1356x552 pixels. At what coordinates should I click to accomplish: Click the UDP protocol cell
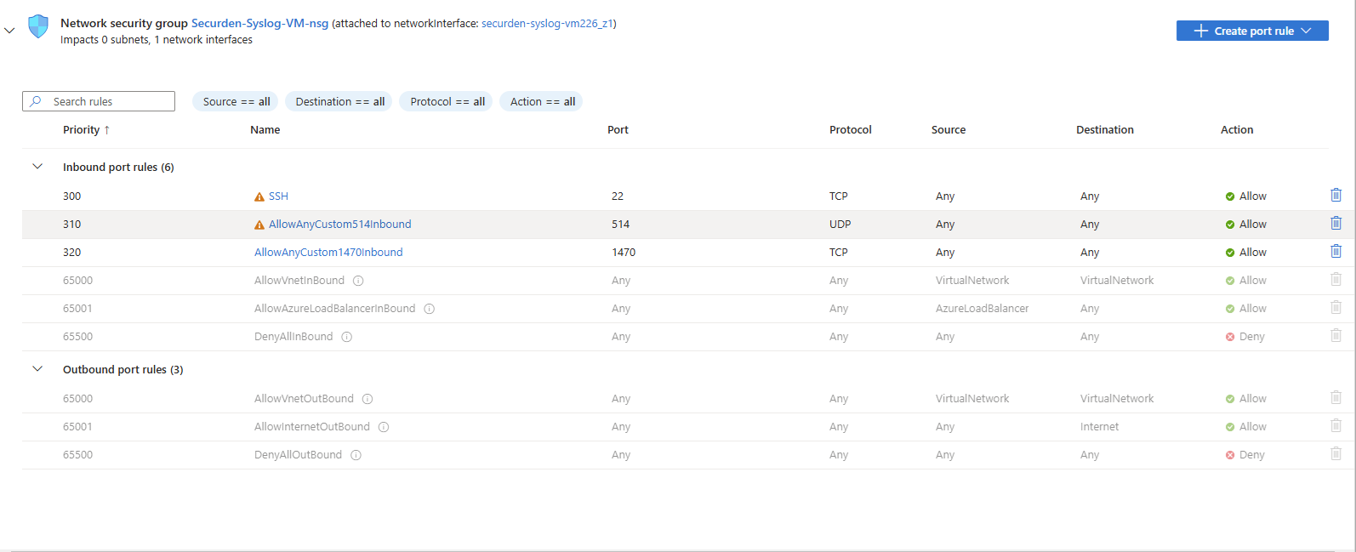click(840, 225)
